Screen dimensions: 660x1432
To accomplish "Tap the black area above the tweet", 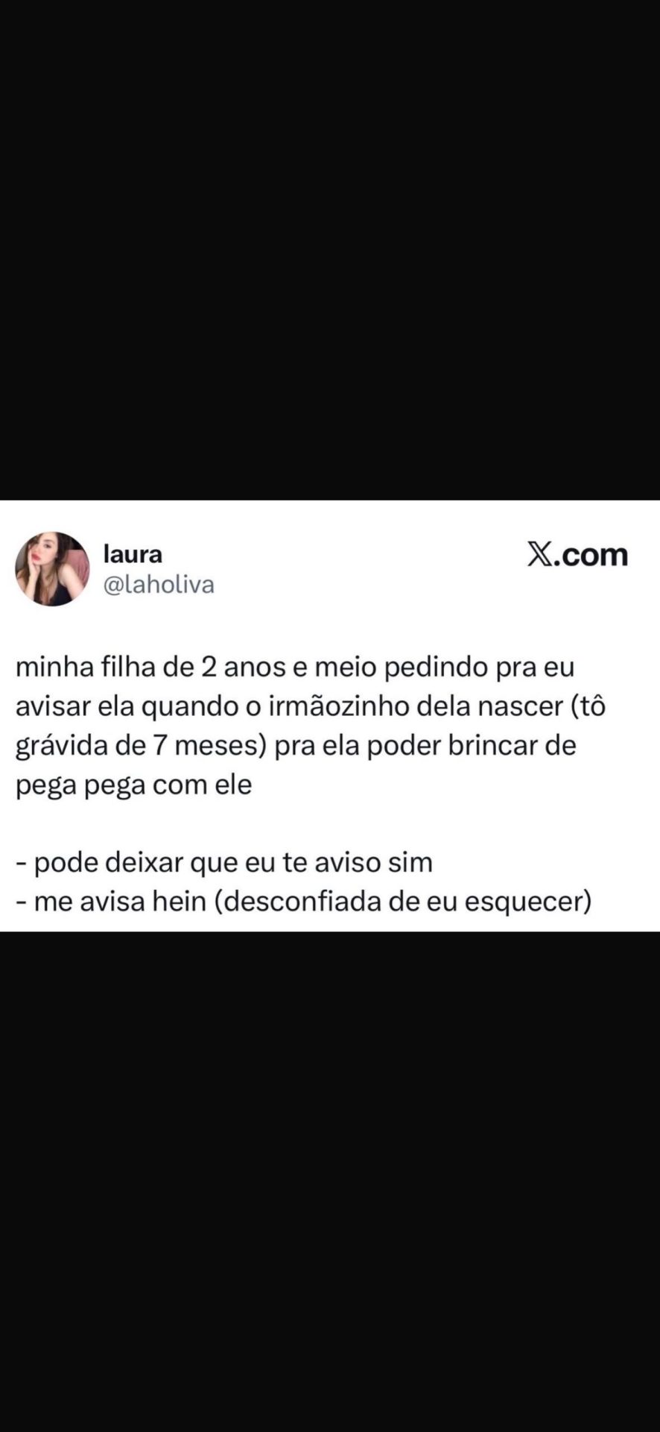I will [x=330, y=250].
